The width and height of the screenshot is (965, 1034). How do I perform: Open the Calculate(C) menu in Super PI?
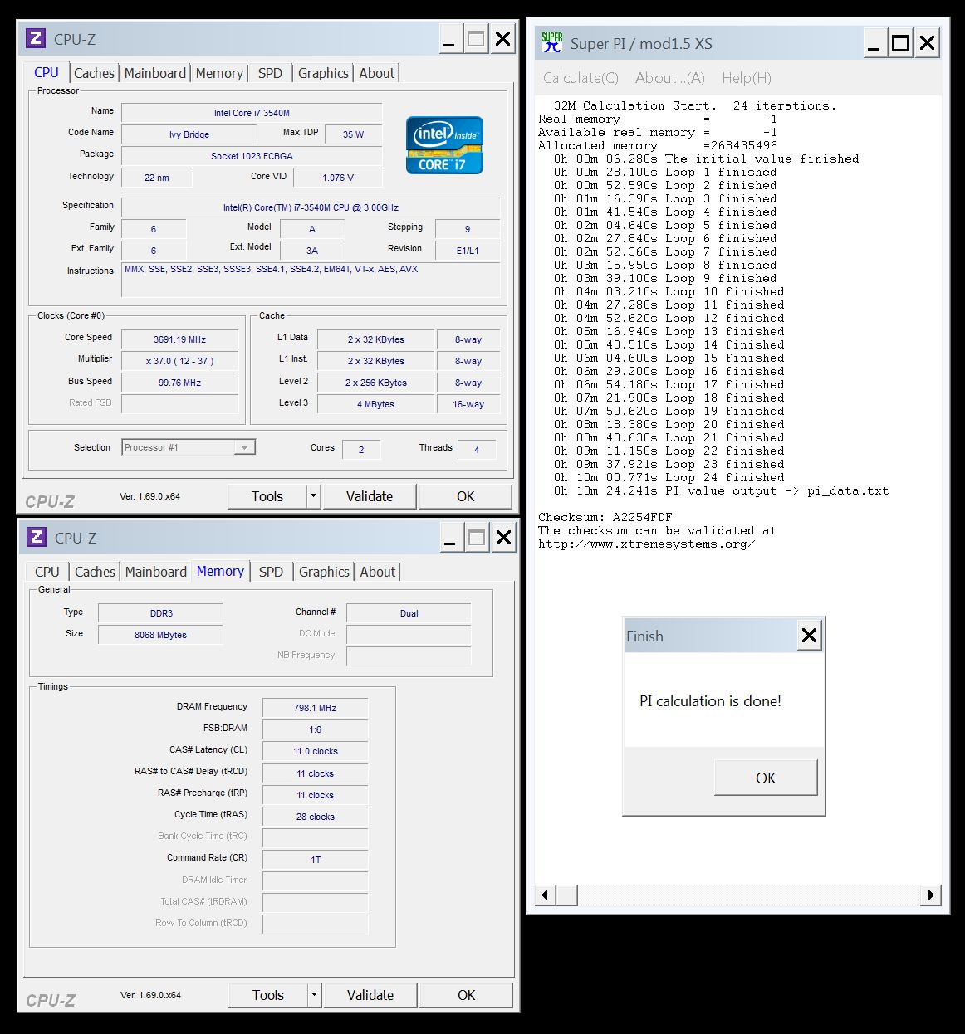580,78
